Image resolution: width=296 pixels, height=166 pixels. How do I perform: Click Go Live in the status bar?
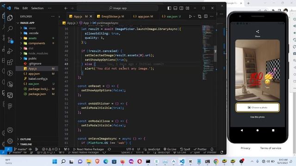[x=170, y=149]
